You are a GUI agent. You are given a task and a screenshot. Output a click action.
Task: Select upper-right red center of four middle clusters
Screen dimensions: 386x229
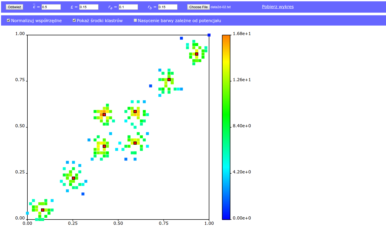click(x=135, y=111)
